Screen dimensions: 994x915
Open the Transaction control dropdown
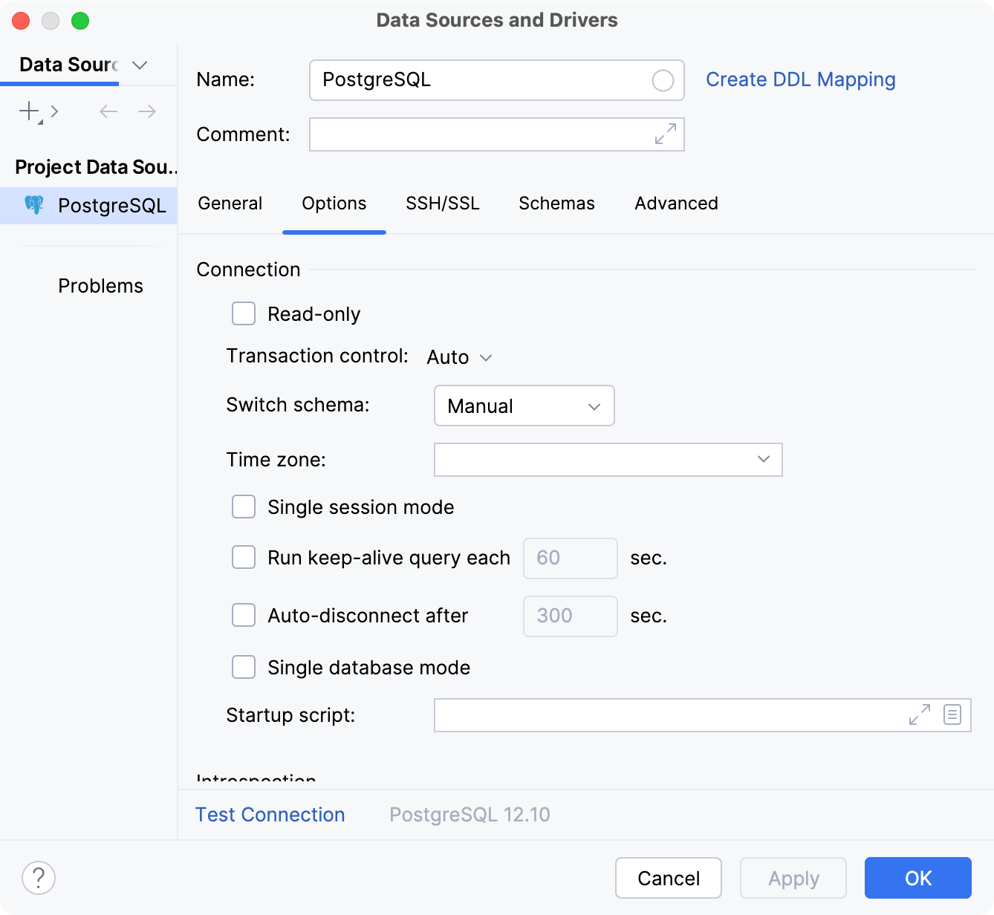pyautogui.click(x=458, y=357)
